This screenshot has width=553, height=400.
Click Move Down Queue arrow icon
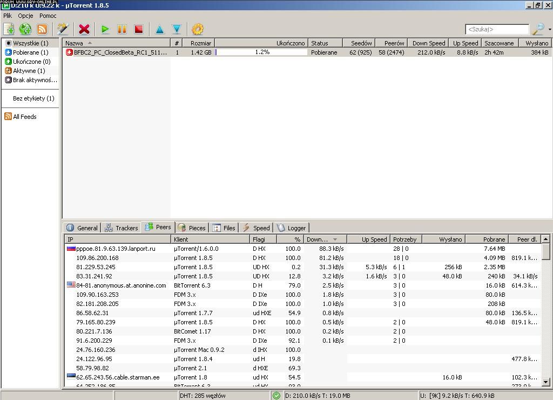point(177,29)
